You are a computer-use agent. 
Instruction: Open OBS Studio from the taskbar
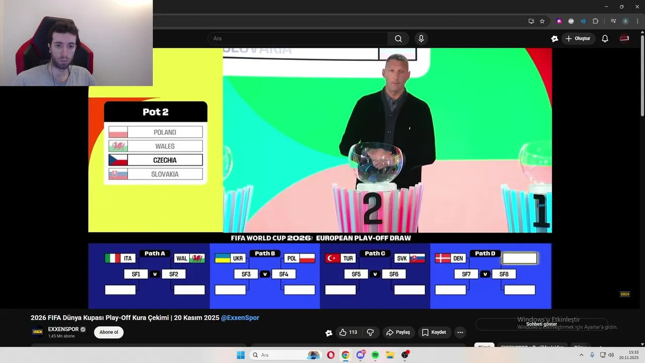tap(405, 355)
